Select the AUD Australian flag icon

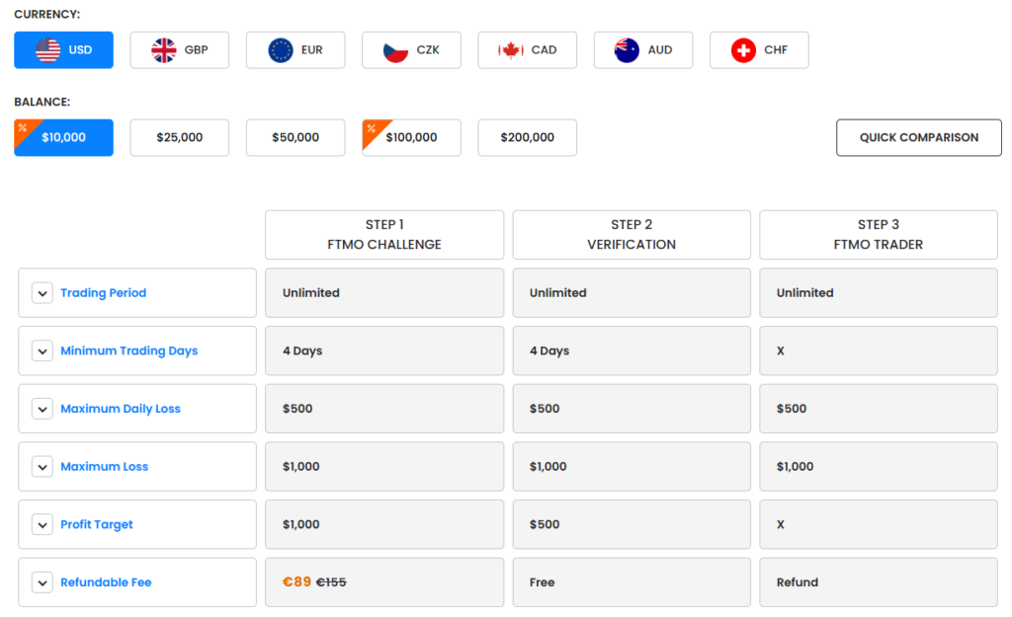point(625,49)
